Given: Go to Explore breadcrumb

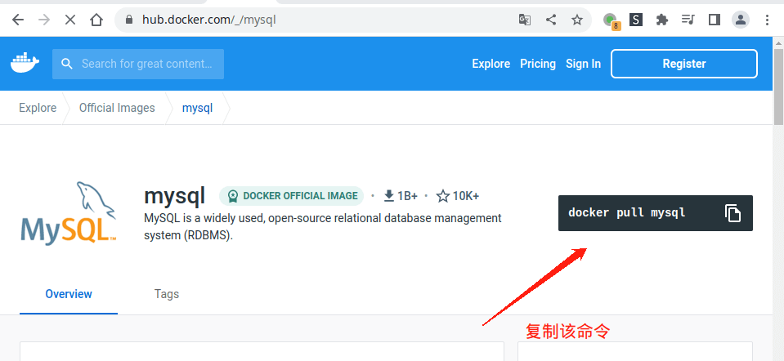Looking at the screenshot, I should pos(38,108).
